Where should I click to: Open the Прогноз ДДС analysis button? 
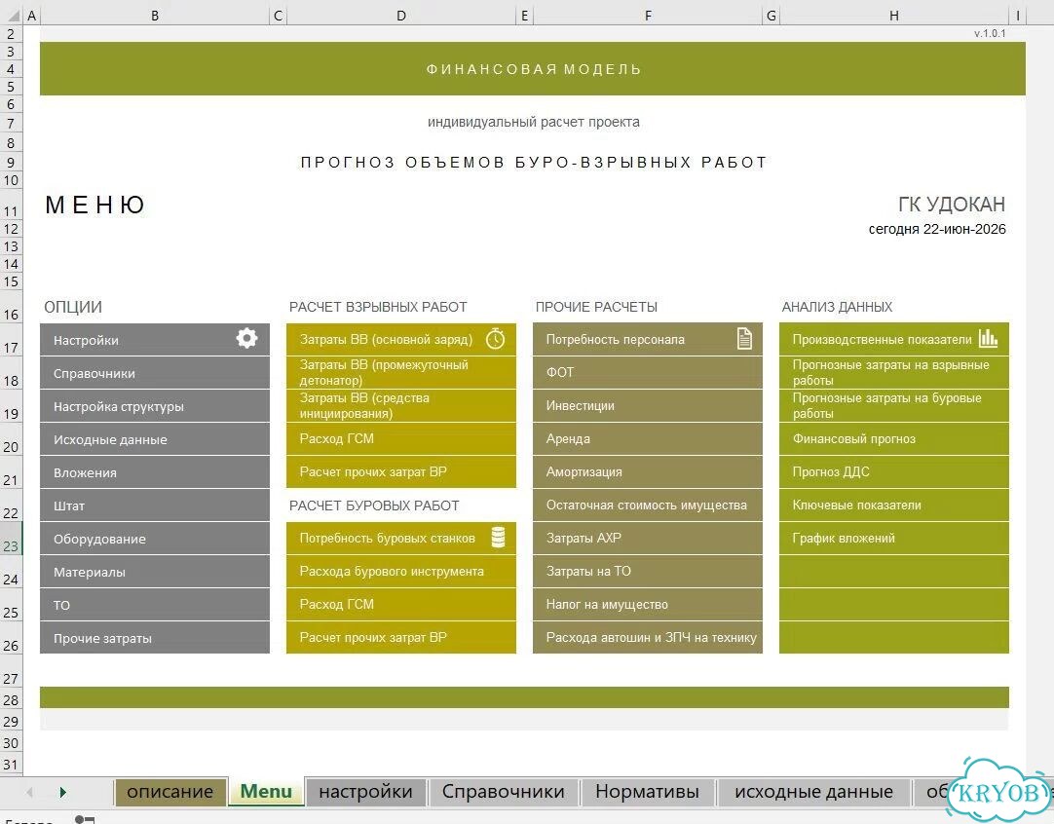pos(894,471)
